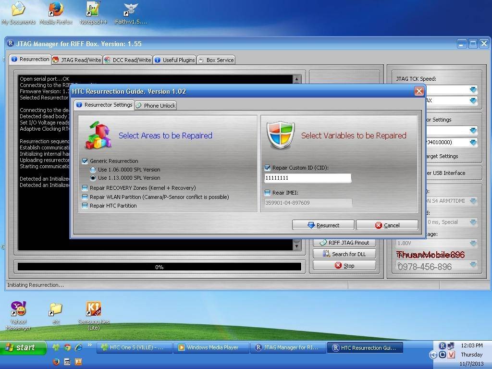The height and width of the screenshot is (369, 492).
Task: Click Firefox icon in lower taskbar row
Action: coord(56,361)
